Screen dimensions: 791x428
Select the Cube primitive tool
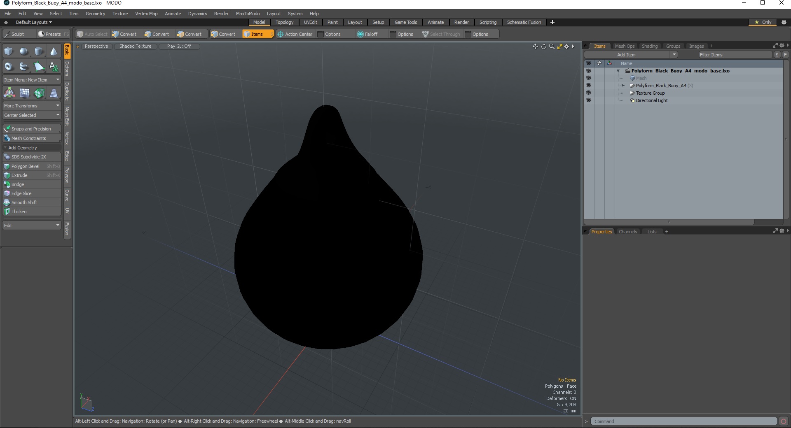9,51
